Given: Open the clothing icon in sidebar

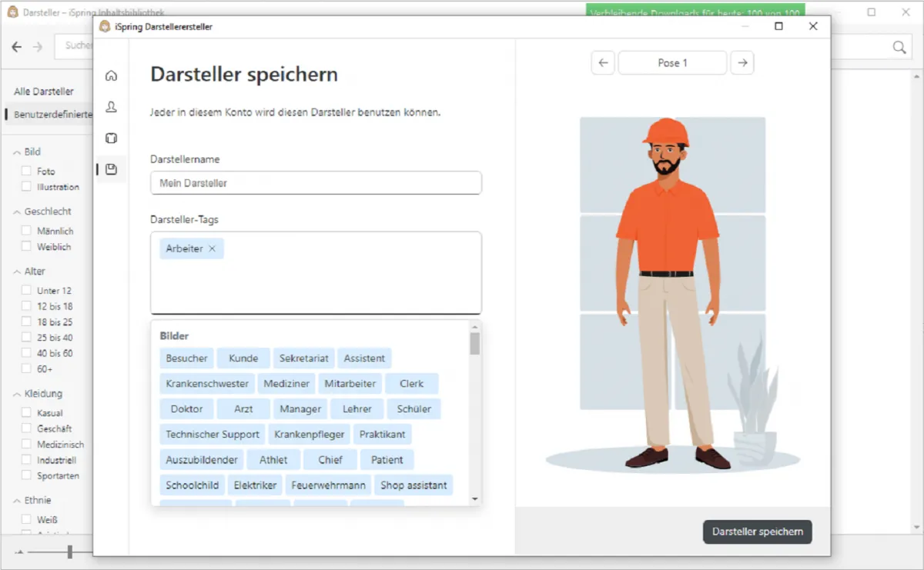Looking at the screenshot, I should point(111,138).
